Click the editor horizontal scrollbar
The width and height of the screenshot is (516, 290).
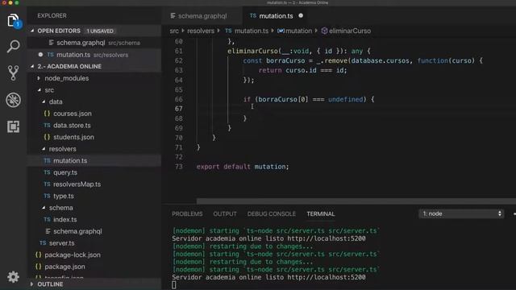[356, 201]
